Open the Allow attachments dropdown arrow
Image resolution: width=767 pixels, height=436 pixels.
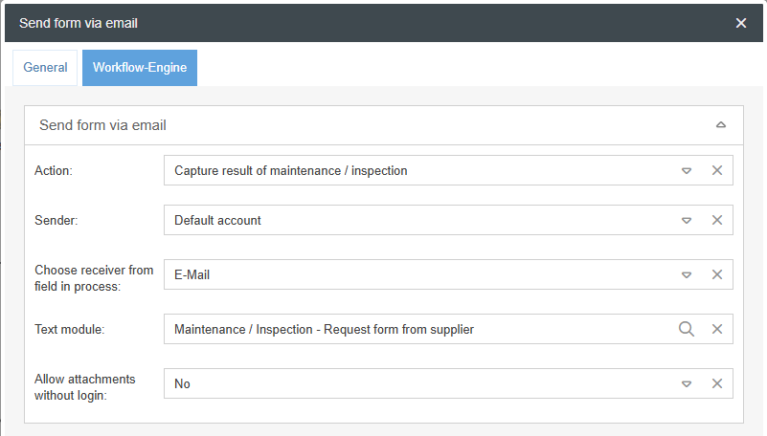point(687,383)
